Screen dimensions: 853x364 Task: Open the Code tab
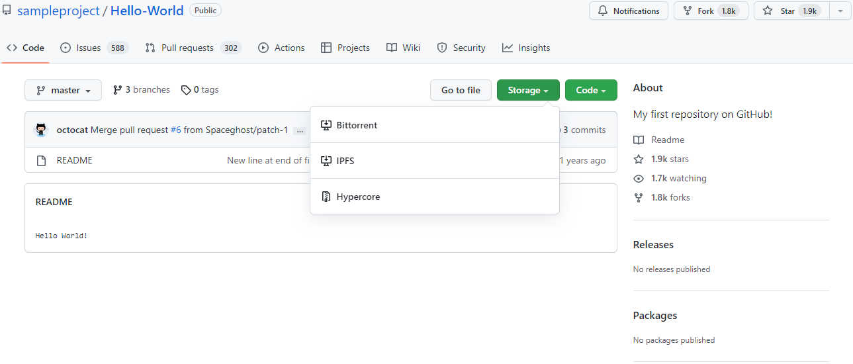(x=26, y=48)
